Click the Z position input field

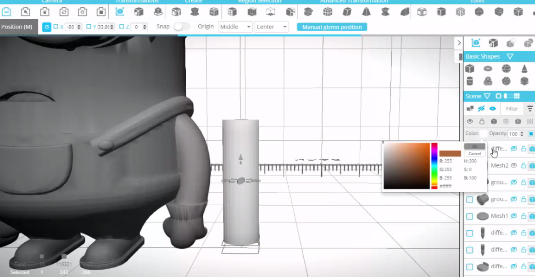(x=136, y=27)
